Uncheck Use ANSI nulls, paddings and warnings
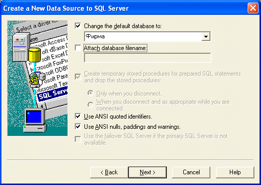This screenshot has height=185, width=261. point(78,127)
